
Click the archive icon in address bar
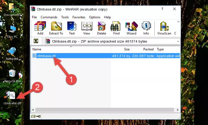(48, 41)
